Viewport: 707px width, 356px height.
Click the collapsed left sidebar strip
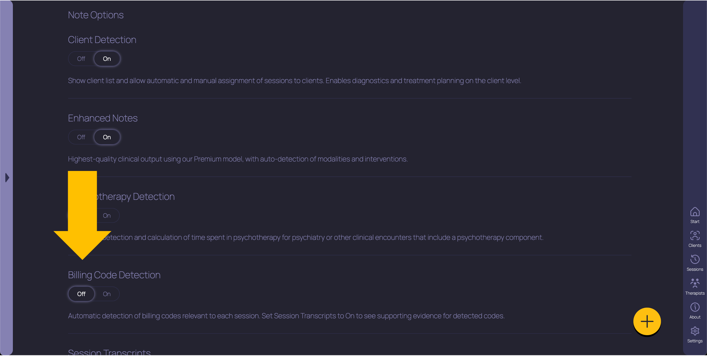click(x=7, y=178)
